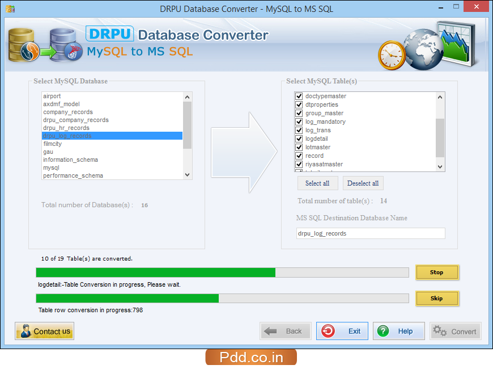Uncheck the dtproperties table checkbox
The width and height of the screenshot is (493, 369).
[299, 104]
